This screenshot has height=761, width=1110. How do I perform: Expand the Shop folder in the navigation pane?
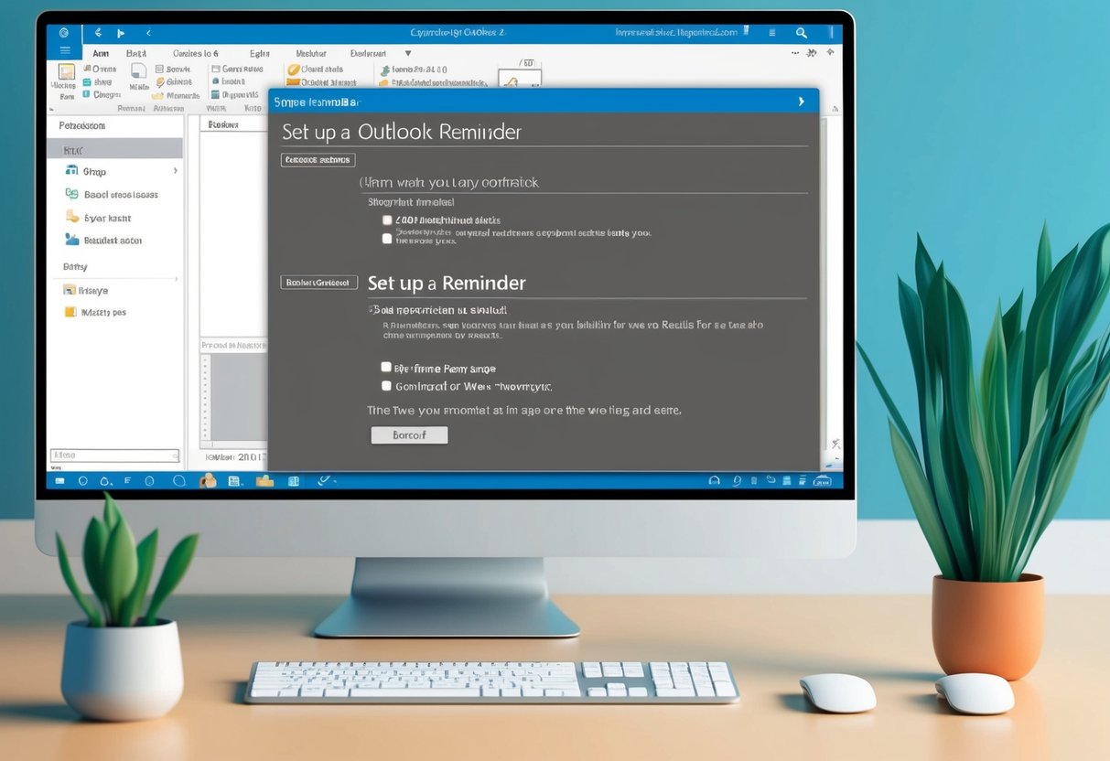pos(175,171)
